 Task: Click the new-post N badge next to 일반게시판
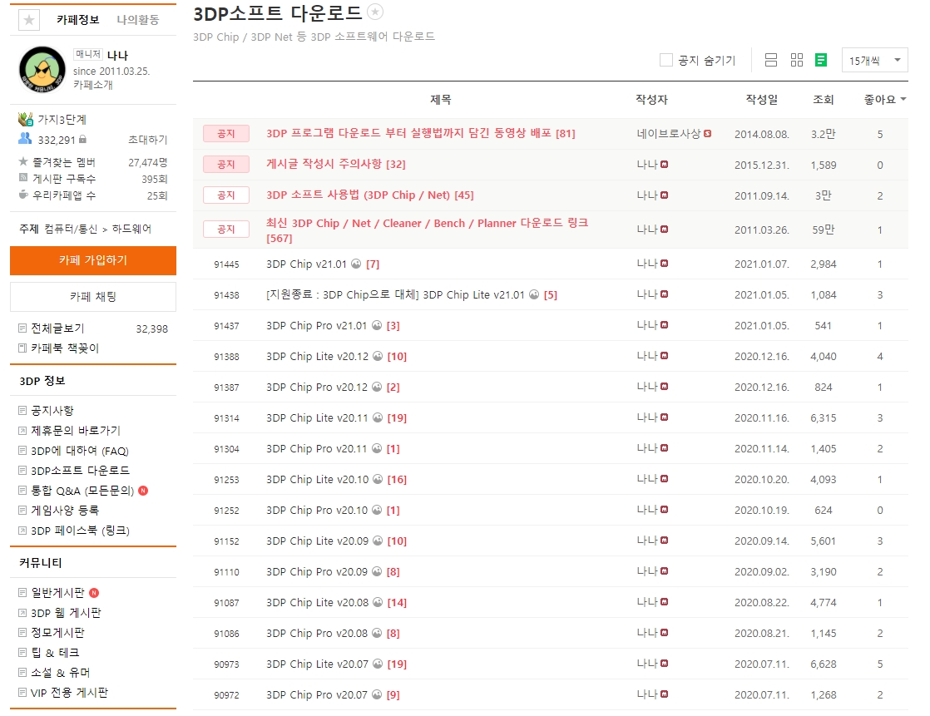pos(94,593)
